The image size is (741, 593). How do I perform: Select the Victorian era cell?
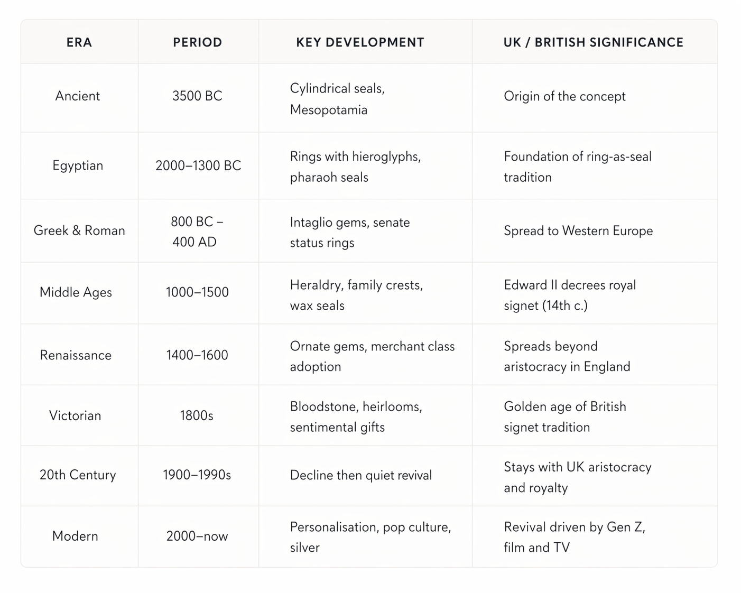click(x=75, y=415)
